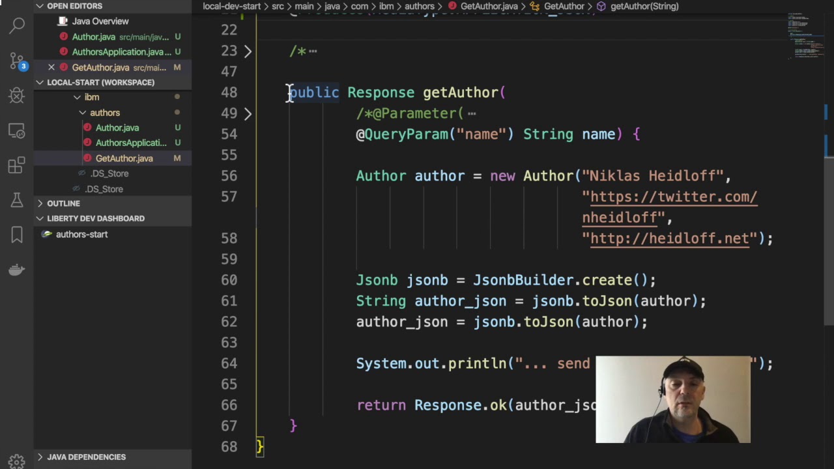Open the Run and Debug view

17,96
